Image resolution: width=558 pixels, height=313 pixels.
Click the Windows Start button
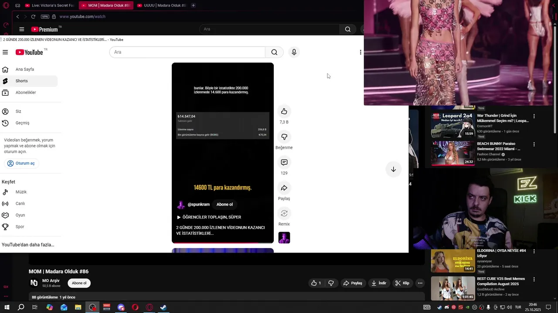[7, 307]
